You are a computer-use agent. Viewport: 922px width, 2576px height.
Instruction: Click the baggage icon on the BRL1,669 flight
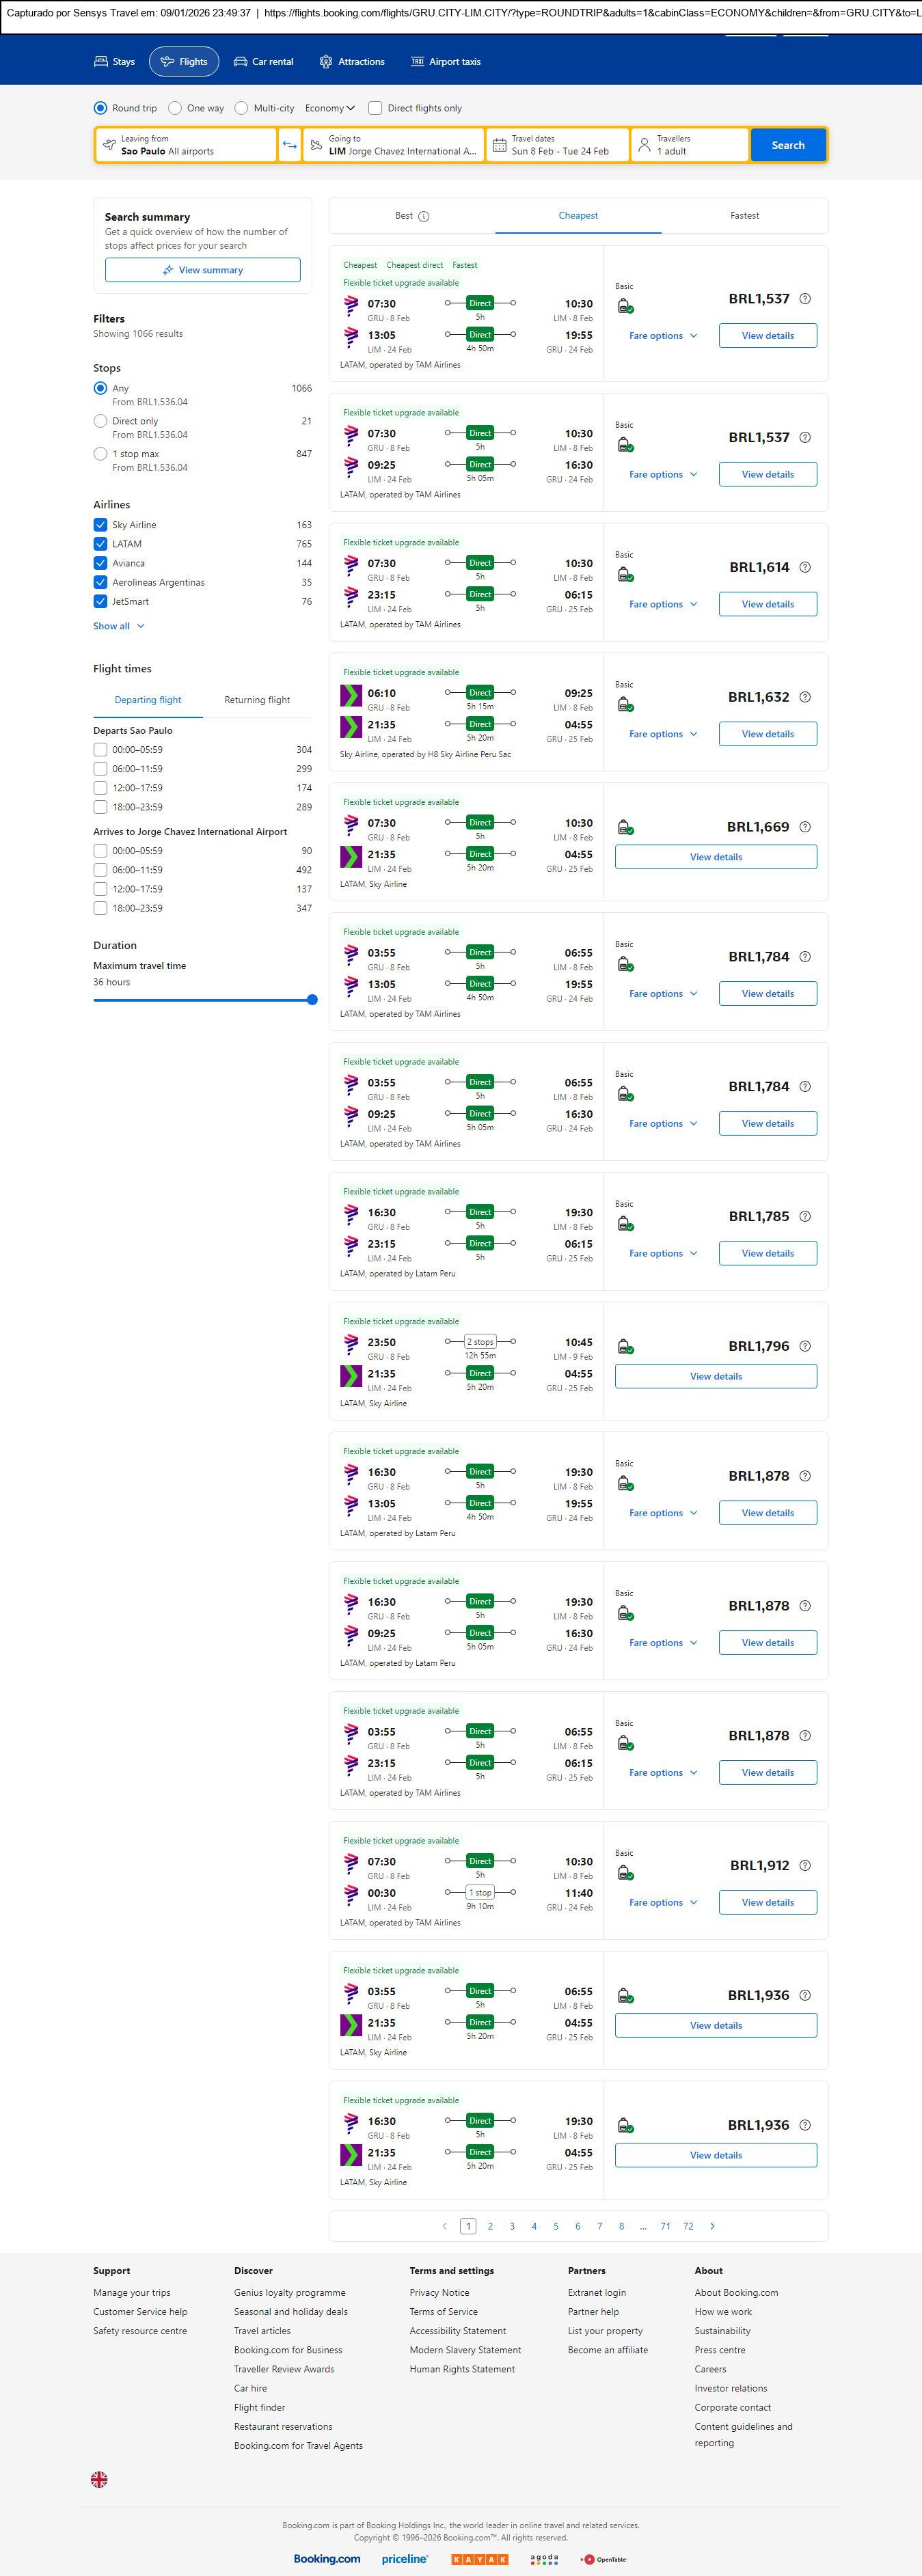pos(625,827)
